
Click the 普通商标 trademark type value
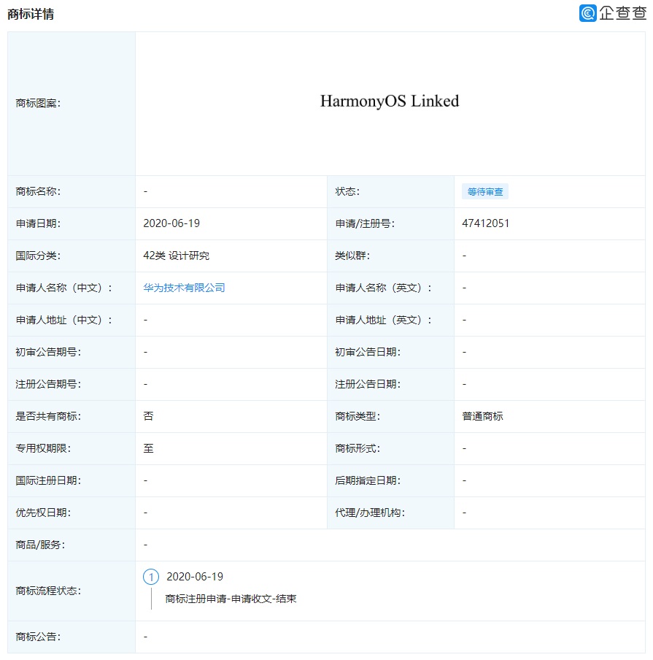(x=482, y=416)
